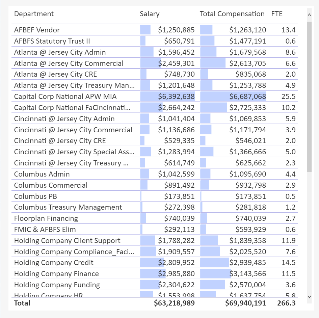
Task: Select Holding Company Finance salary $2,985,880
Action: pyautogui.click(x=176, y=274)
